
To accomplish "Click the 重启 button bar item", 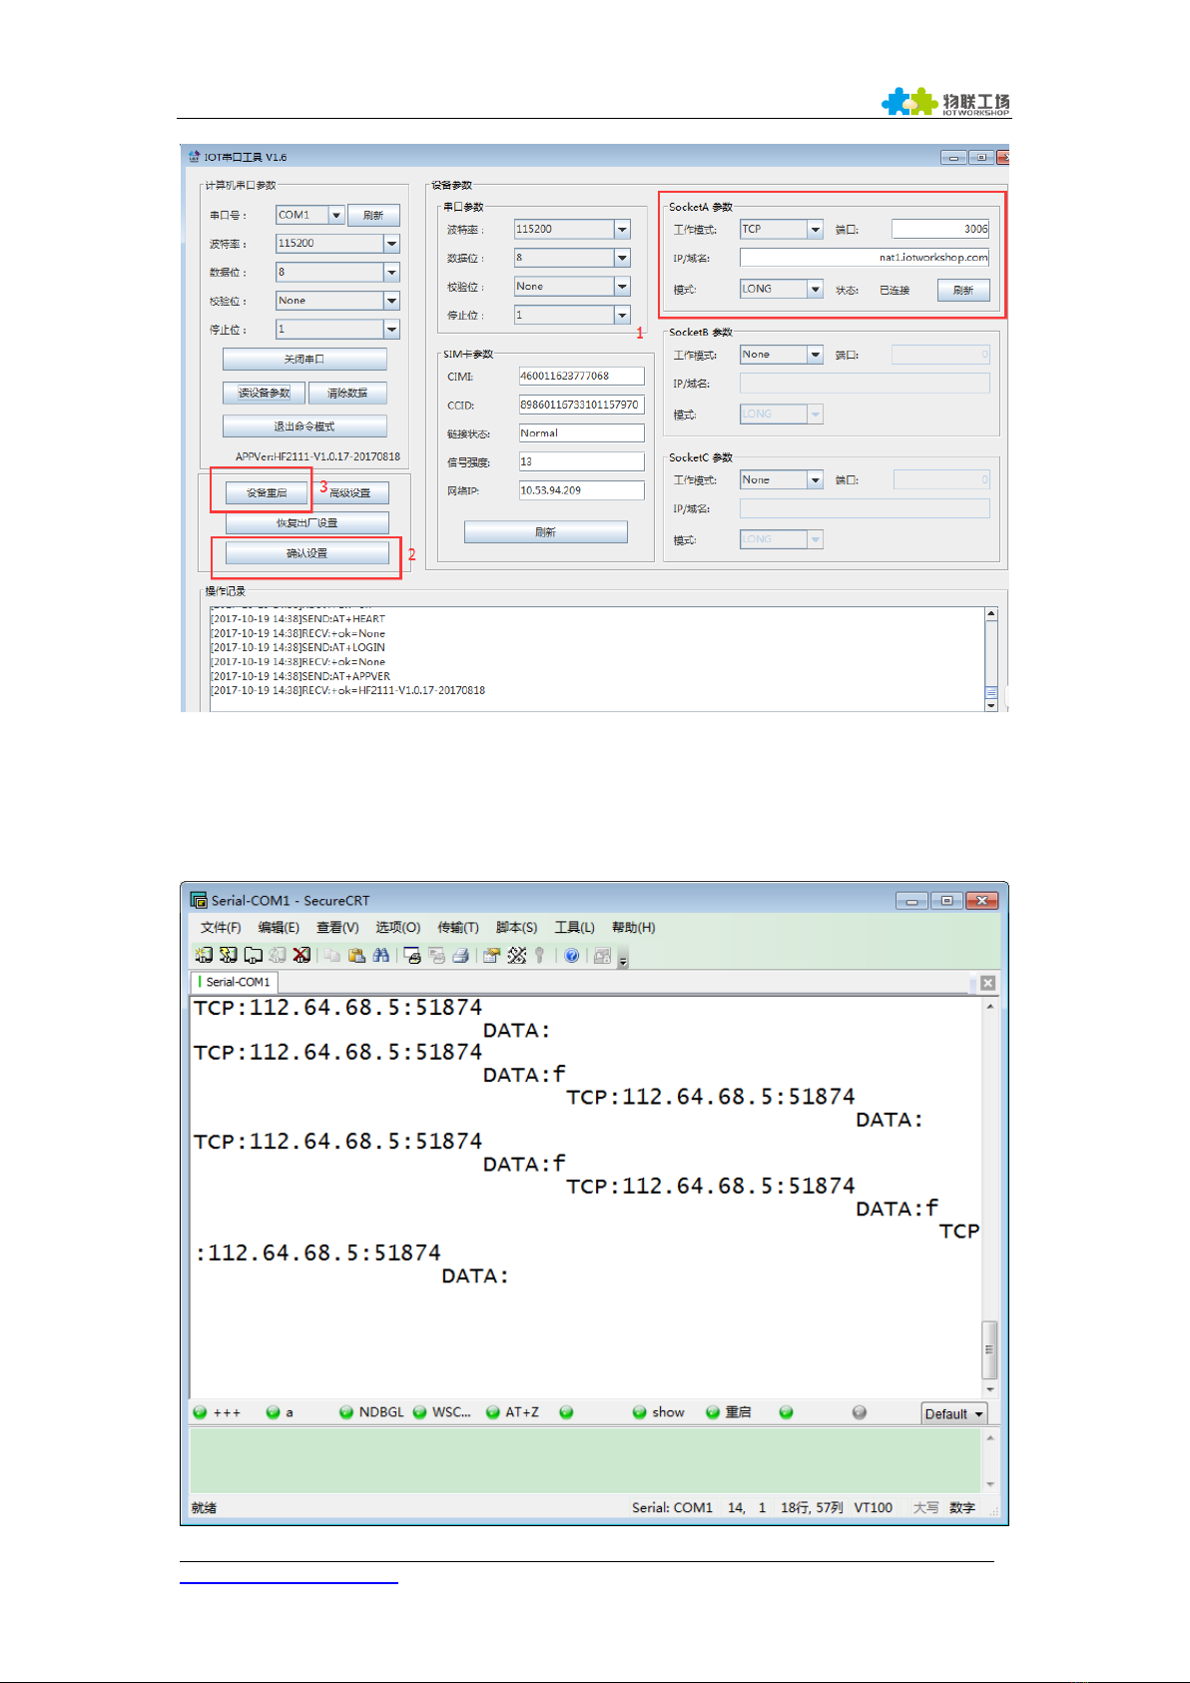I will click(x=729, y=1412).
